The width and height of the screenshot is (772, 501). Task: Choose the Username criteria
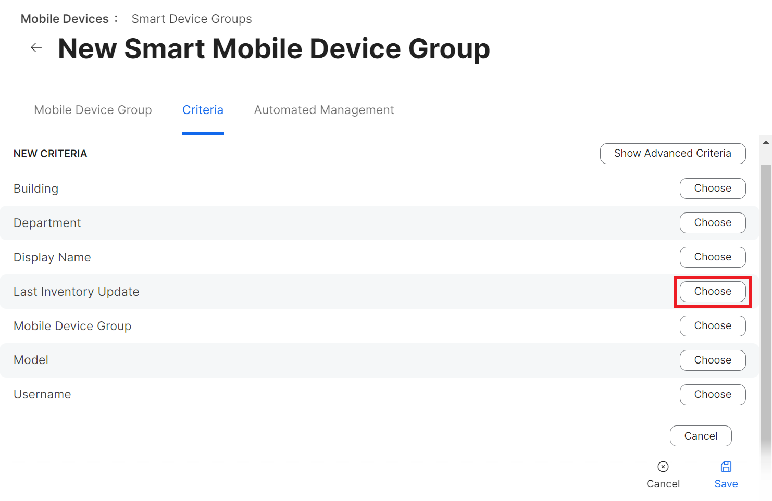tap(712, 395)
